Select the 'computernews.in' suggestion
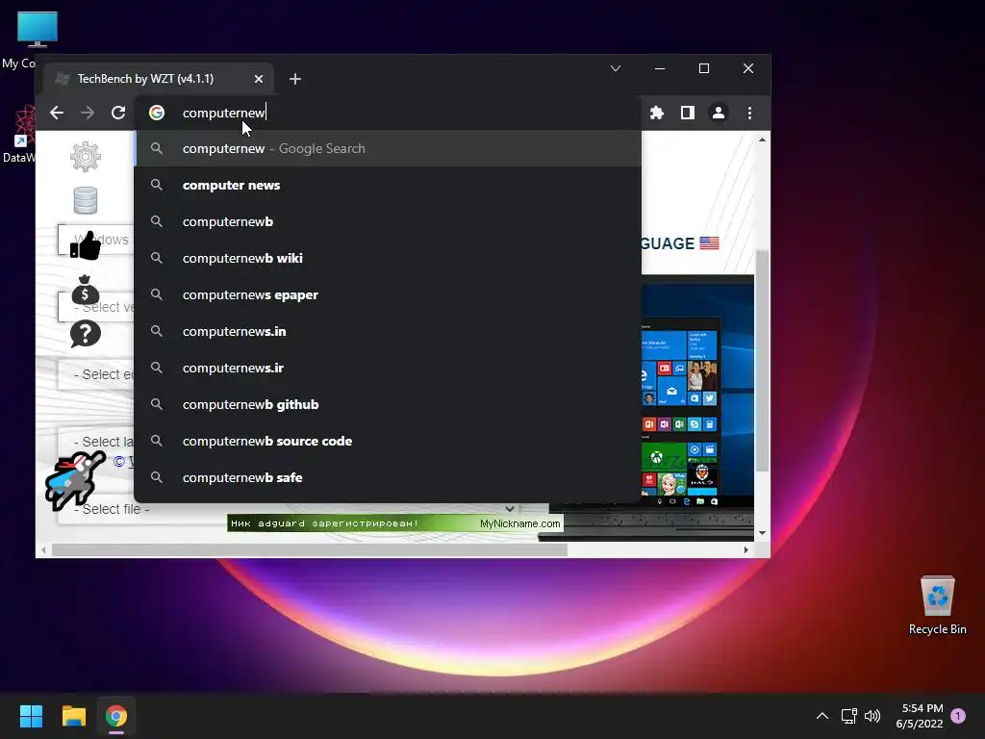 (x=389, y=331)
